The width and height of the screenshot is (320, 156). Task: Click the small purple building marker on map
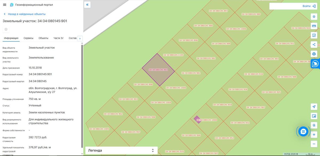(197, 119)
